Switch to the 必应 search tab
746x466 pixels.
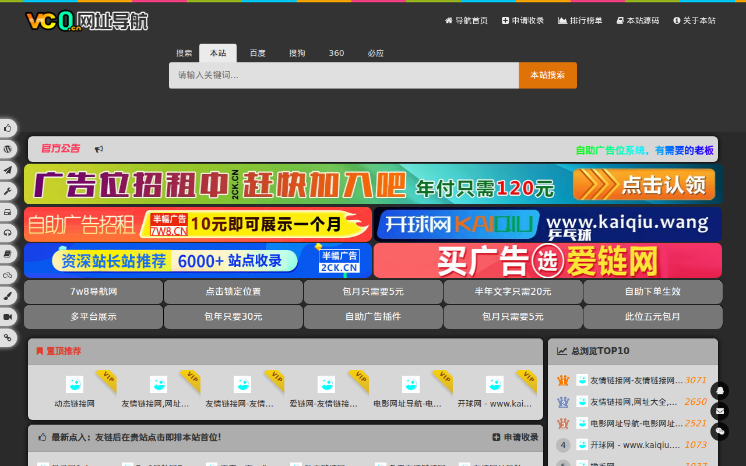click(x=376, y=53)
